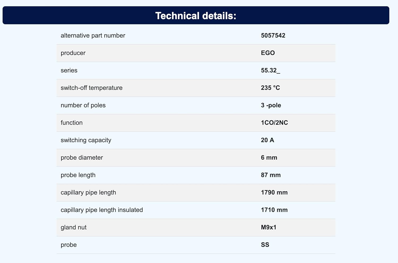Click the gland nut value M9x1
The image size is (398, 263).
[269, 227]
